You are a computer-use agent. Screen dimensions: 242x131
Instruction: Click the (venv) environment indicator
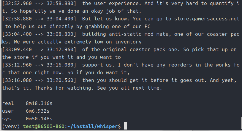[11, 126]
